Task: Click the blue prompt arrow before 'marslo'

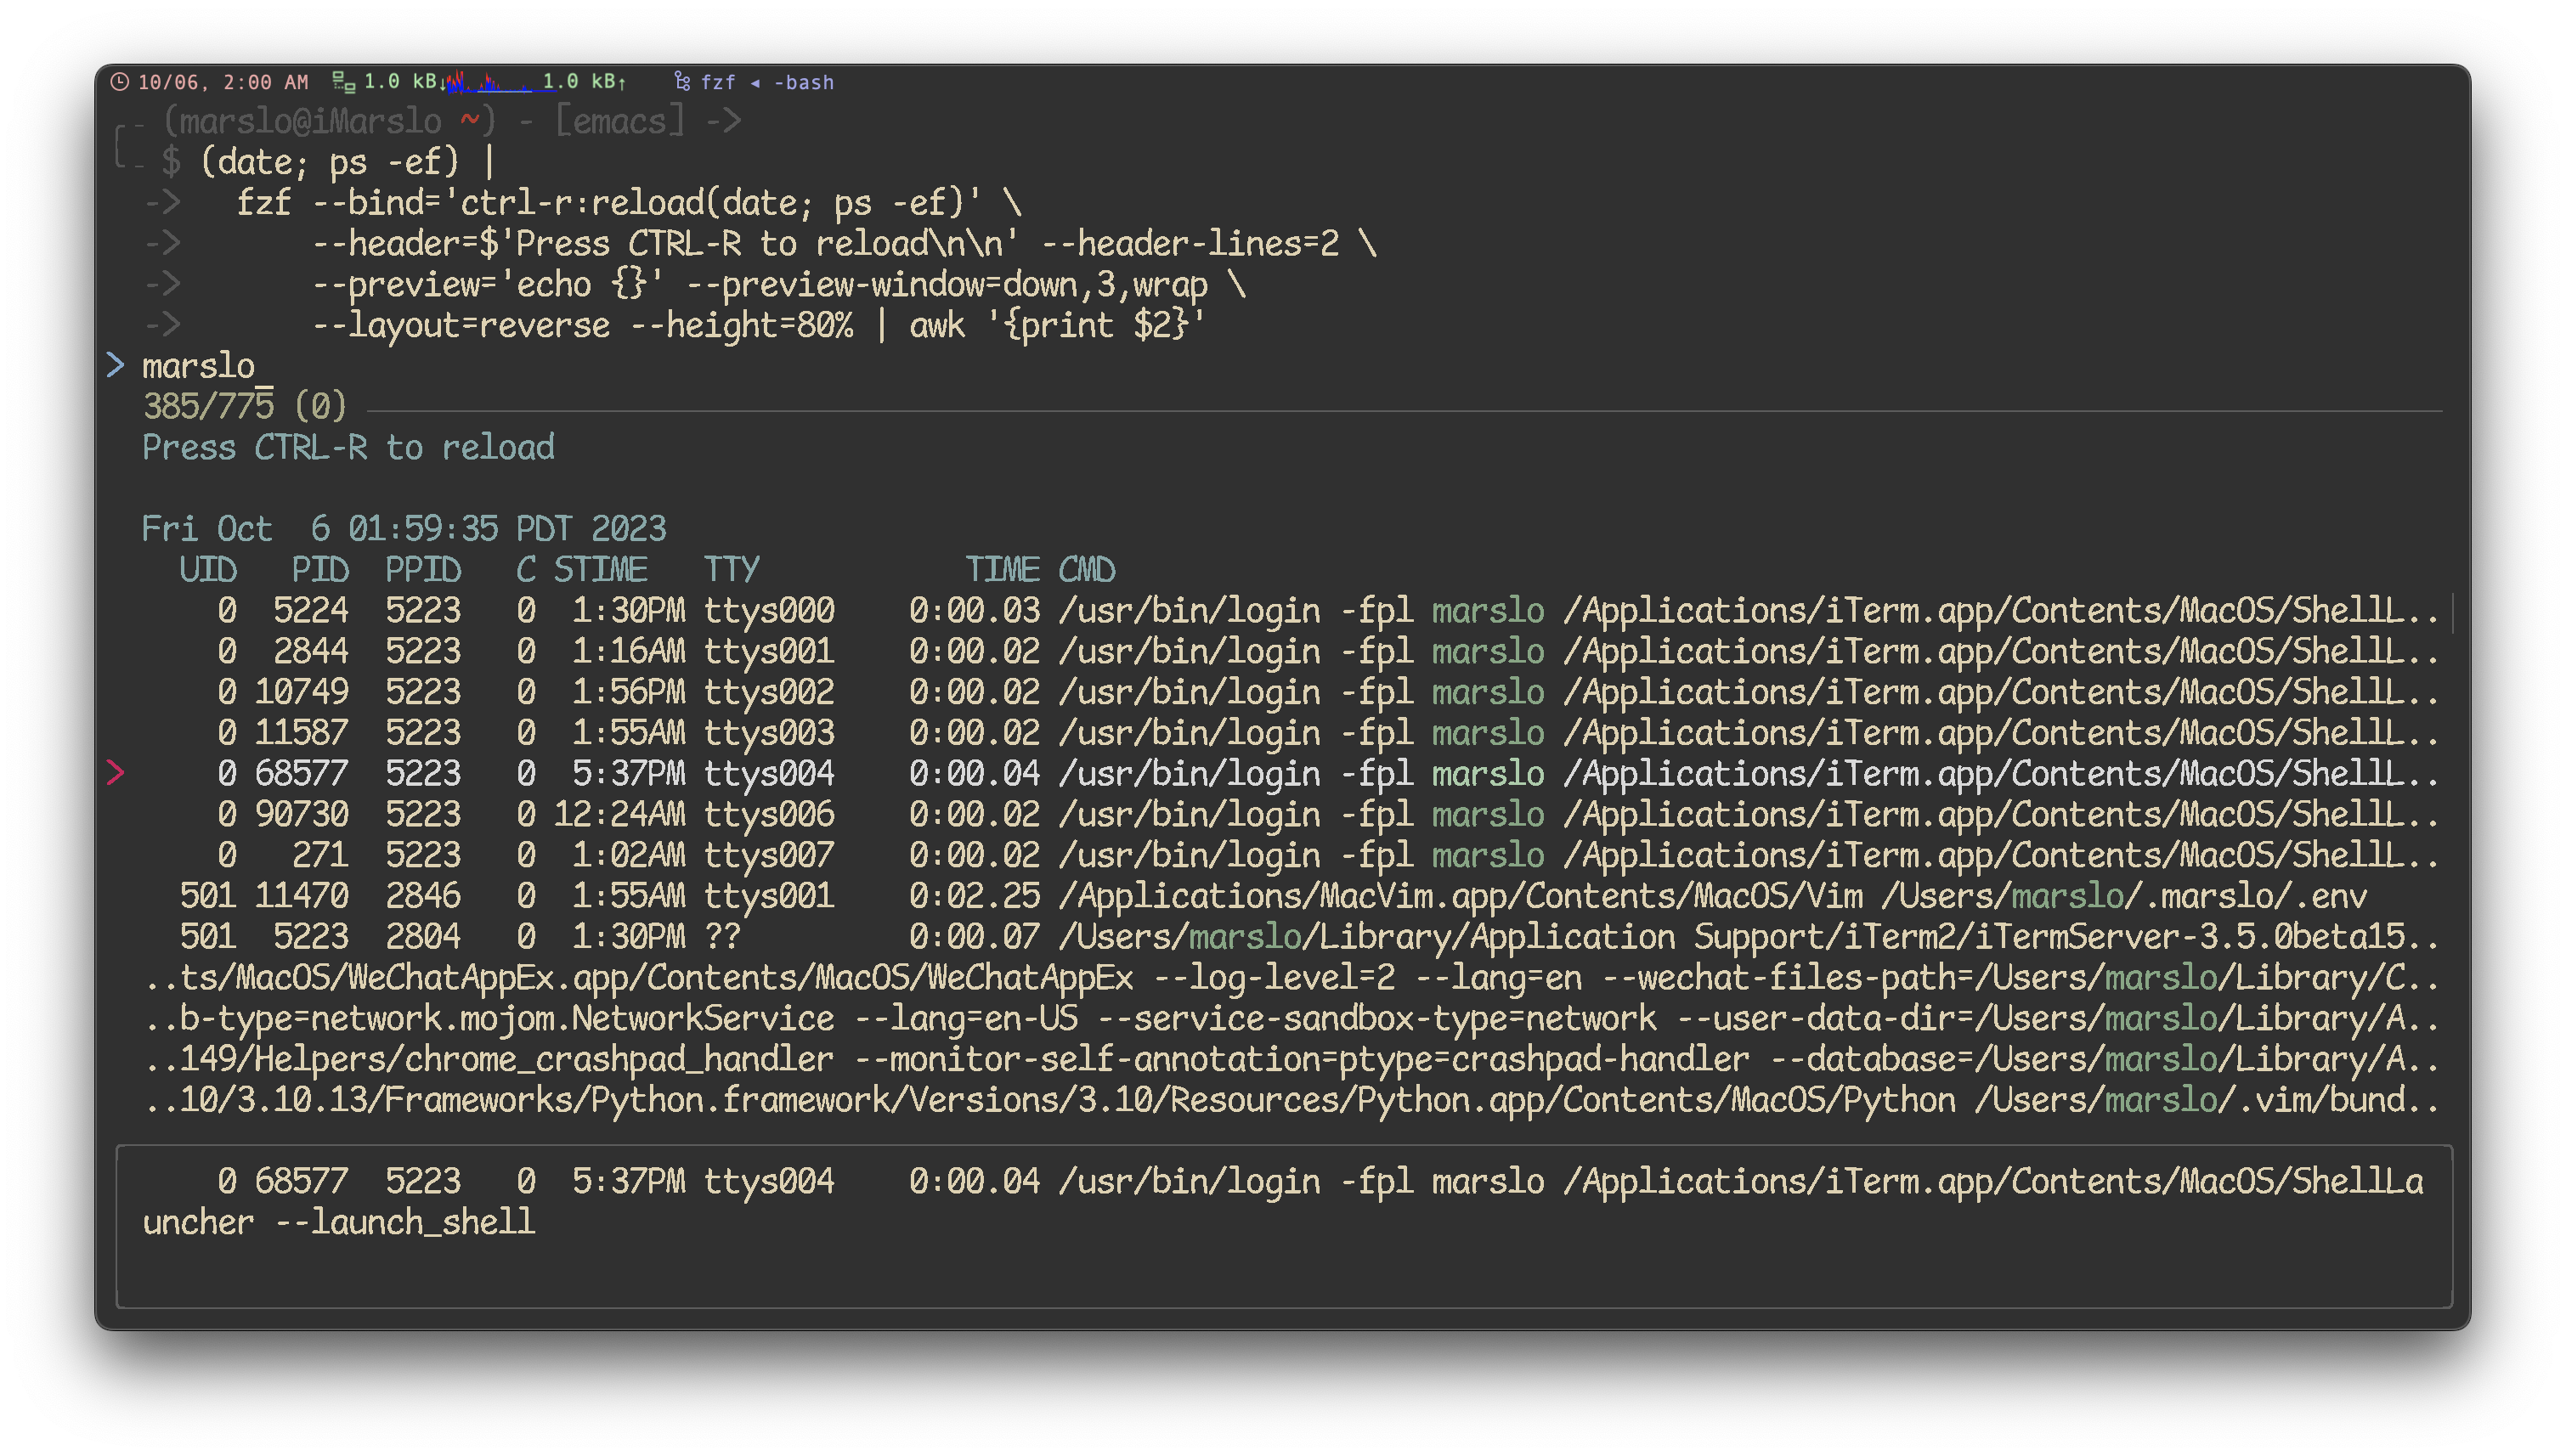Action: coord(115,365)
